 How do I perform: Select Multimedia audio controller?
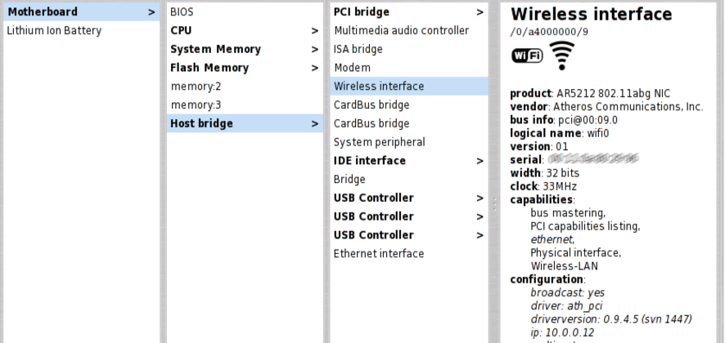pyautogui.click(x=401, y=30)
